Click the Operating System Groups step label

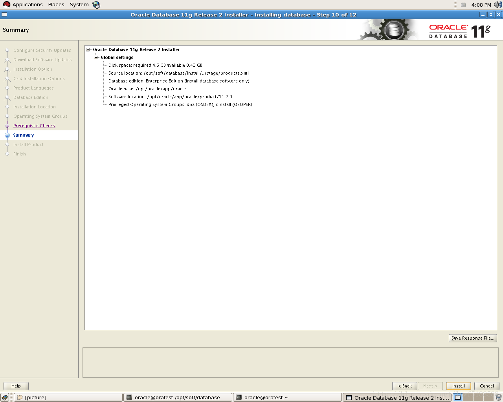point(40,116)
